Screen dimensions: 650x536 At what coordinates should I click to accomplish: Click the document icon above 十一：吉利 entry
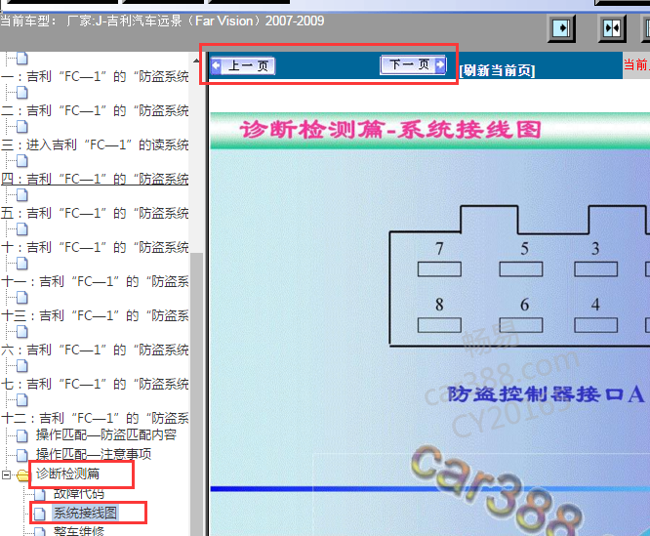tap(22, 264)
